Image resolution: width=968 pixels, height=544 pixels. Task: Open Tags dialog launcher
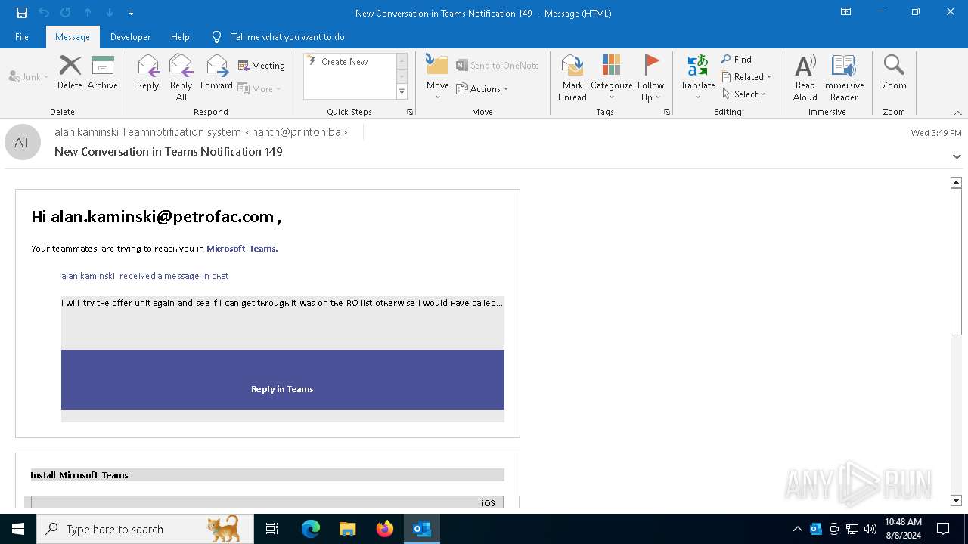pyautogui.click(x=667, y=112)
